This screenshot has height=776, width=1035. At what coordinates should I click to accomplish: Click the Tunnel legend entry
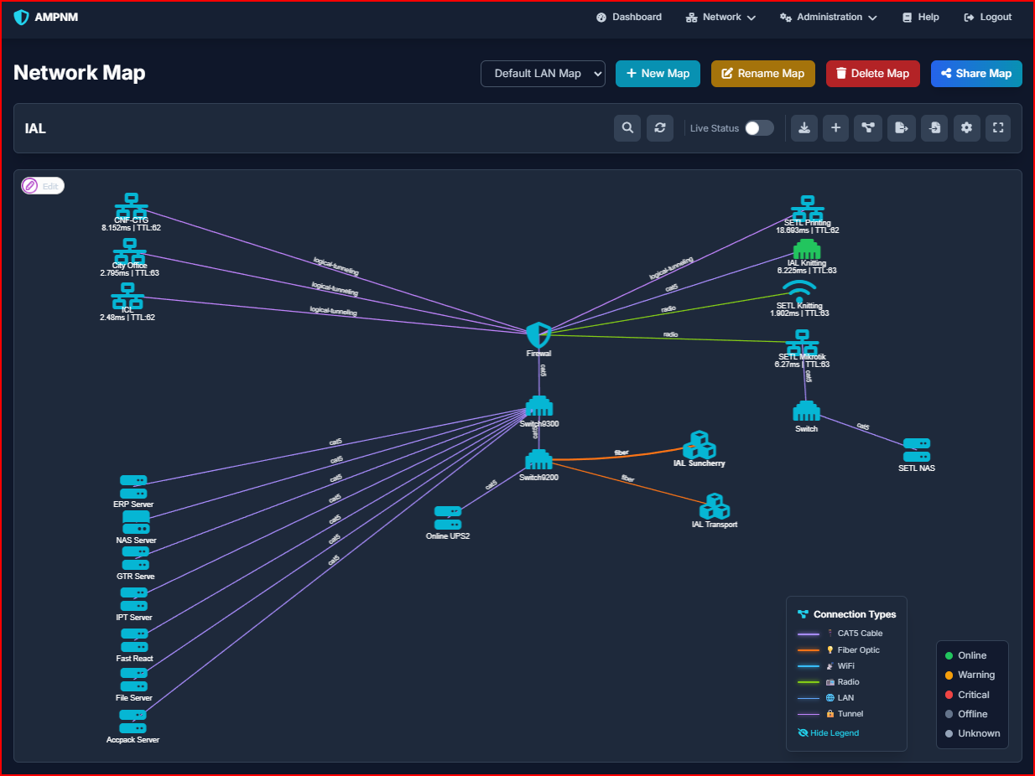[x=830, y=714]
